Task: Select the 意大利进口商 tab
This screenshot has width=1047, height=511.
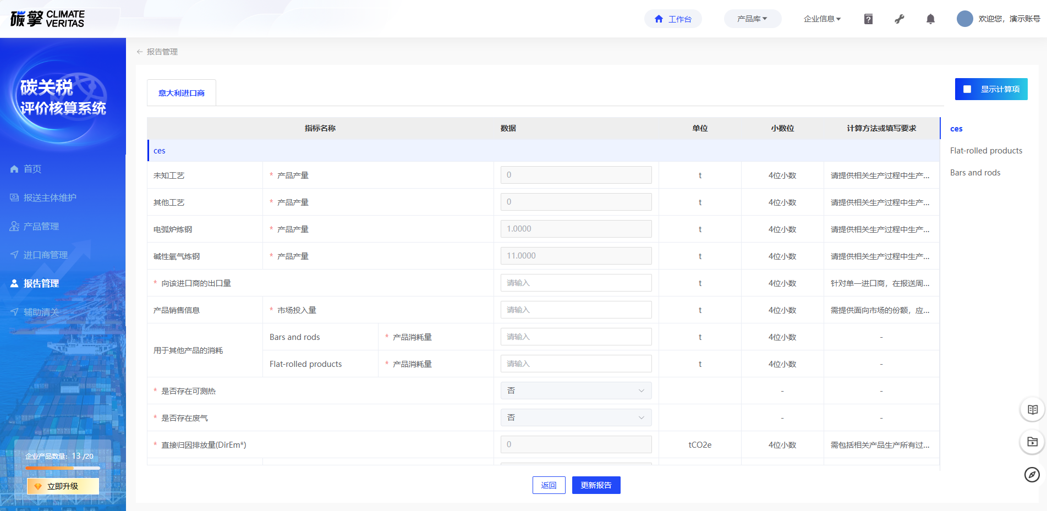Action: (x=182, y=93)
